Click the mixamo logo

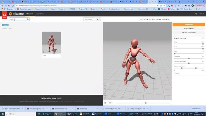(16, 14)
